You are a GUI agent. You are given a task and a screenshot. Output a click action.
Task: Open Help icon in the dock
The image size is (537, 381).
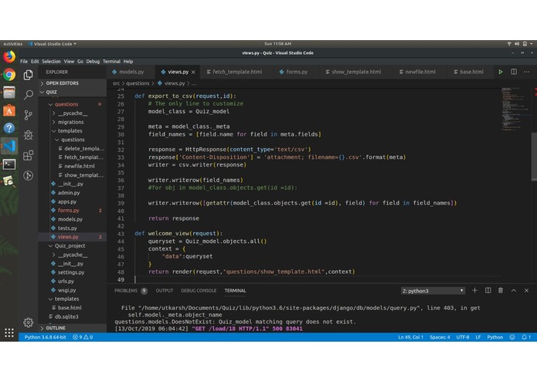[9, 128]
